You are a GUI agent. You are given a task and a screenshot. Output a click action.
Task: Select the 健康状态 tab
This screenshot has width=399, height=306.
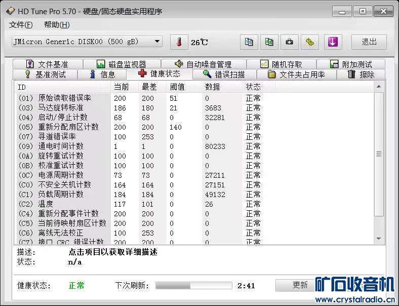[159, 74]
